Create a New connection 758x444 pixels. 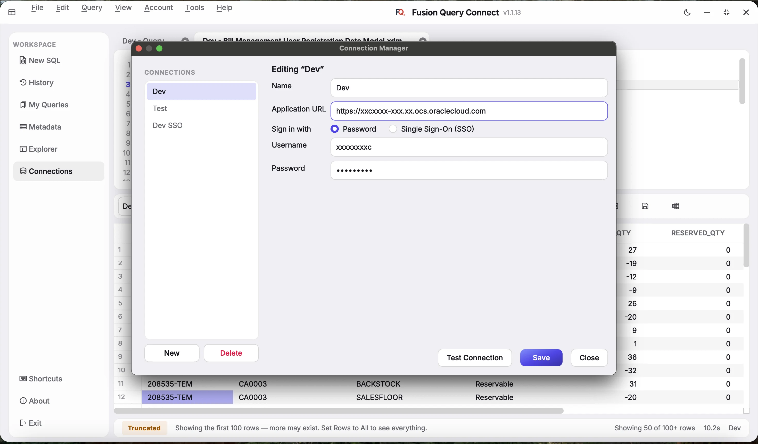tap(172, 353)
